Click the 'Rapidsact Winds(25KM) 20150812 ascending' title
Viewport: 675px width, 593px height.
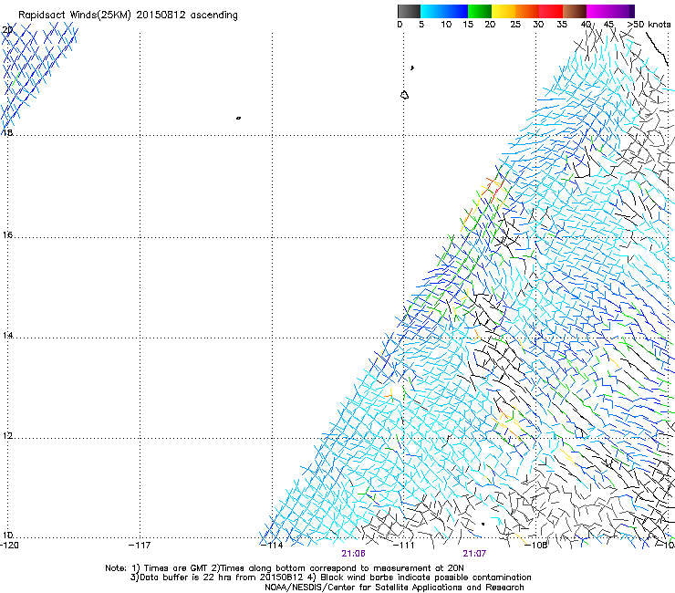128,15
